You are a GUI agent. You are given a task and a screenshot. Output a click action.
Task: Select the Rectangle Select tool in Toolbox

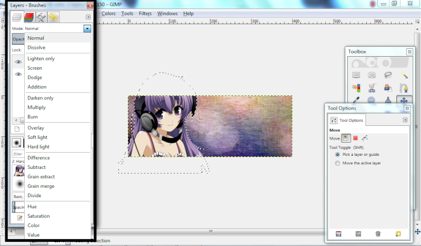coord(356,75)
